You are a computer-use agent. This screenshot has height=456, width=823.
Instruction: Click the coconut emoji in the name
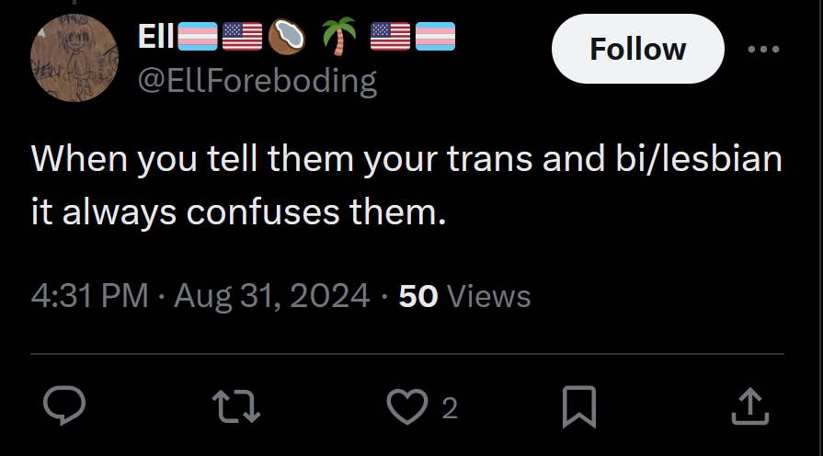(289, 39)
